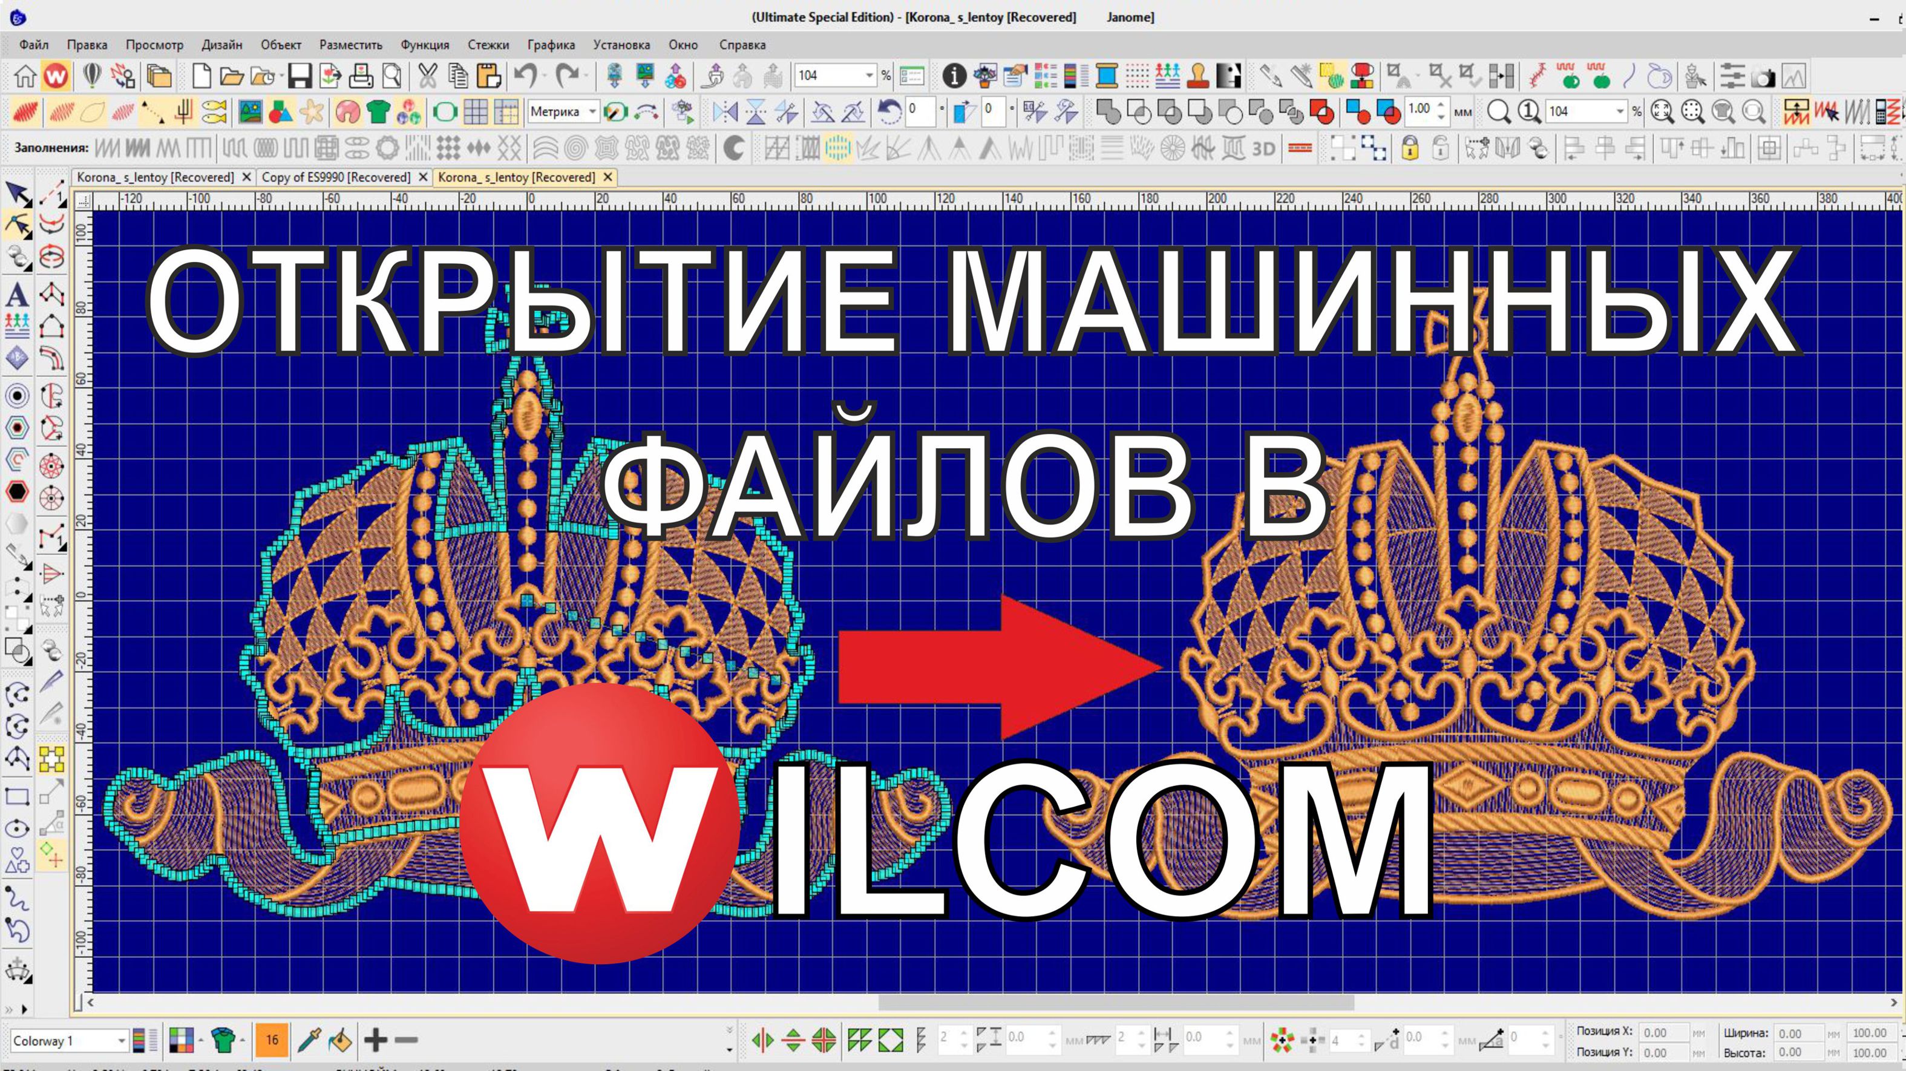Save the design with the floppy icon
Viewport: 1906px width, 1071px height.
point(300,76)
